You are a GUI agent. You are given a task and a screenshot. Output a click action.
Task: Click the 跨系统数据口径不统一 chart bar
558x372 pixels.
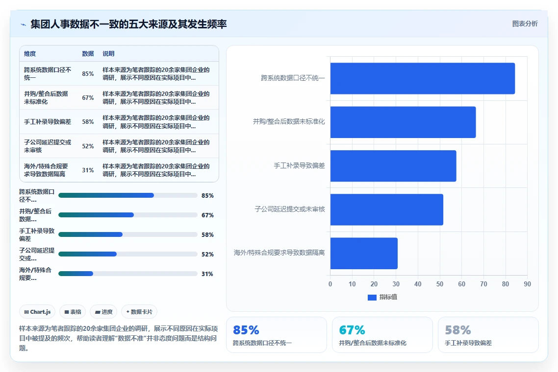click(x=422, y=78)
